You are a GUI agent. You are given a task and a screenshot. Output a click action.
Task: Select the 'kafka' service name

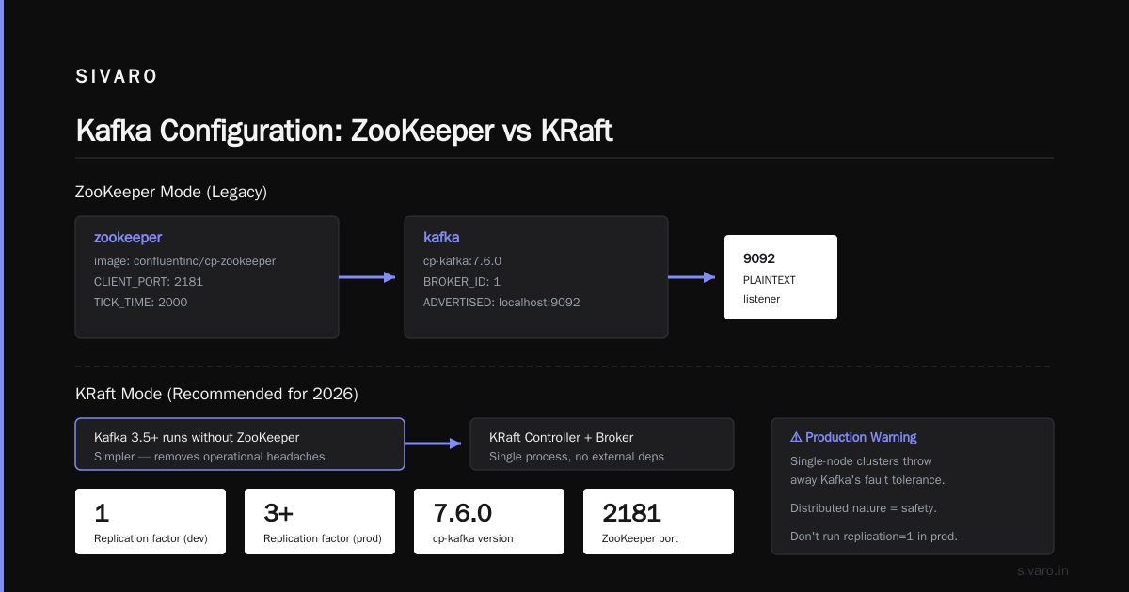click(x=441, y=238)
